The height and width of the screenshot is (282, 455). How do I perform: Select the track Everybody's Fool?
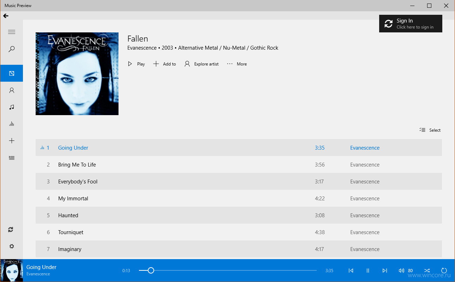239,182
